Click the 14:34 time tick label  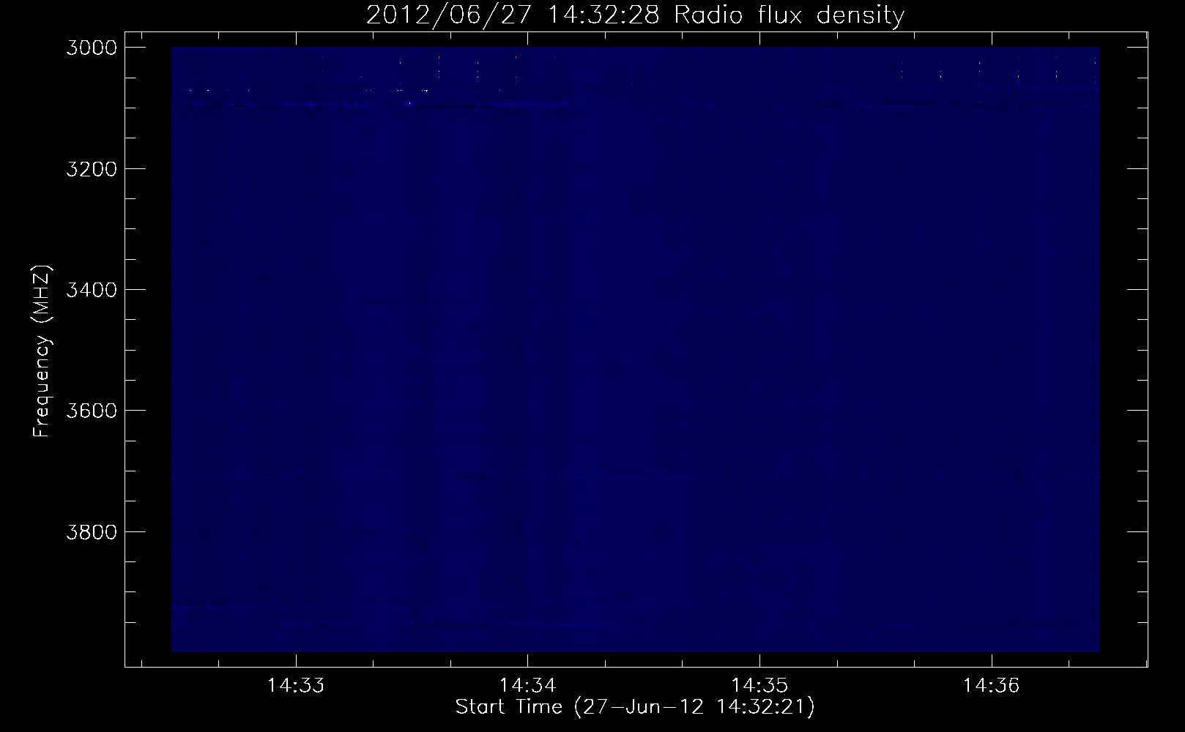[528, 686]
